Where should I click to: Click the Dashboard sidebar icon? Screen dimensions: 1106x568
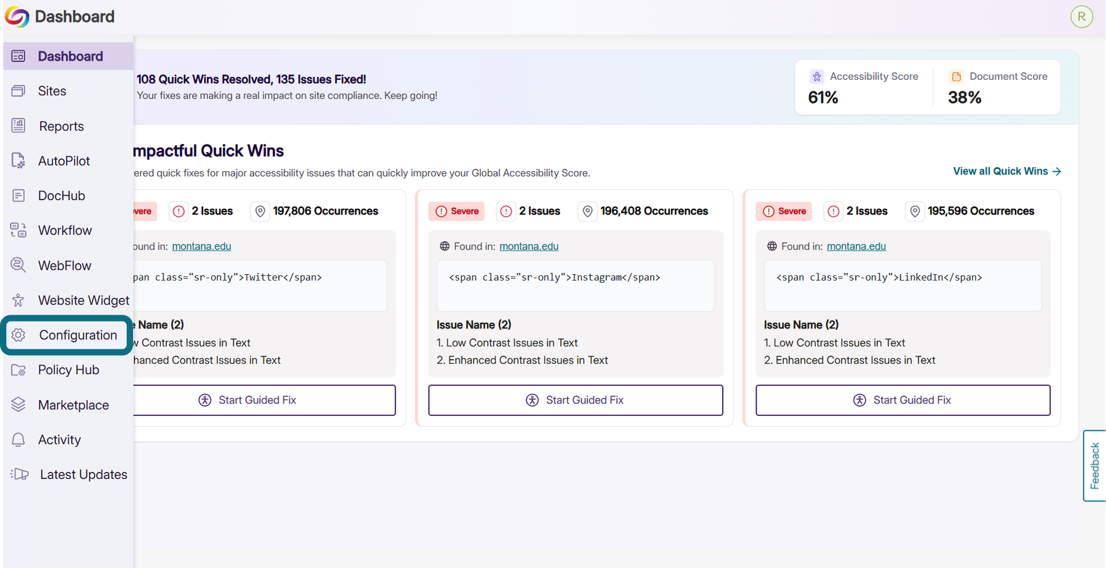[x=19, y=56]
